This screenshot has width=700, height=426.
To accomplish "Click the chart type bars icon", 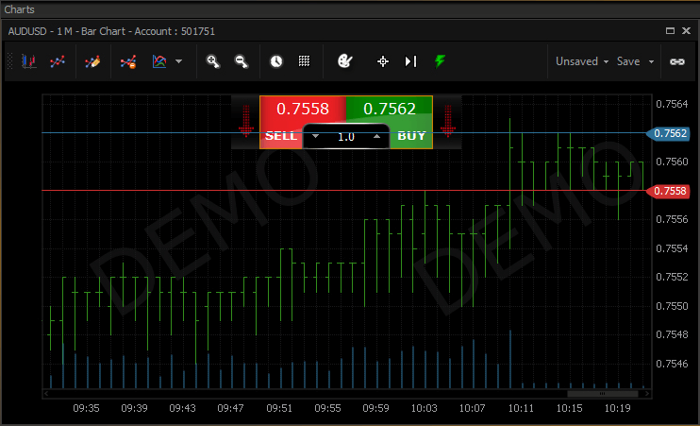I will point(29,61).
